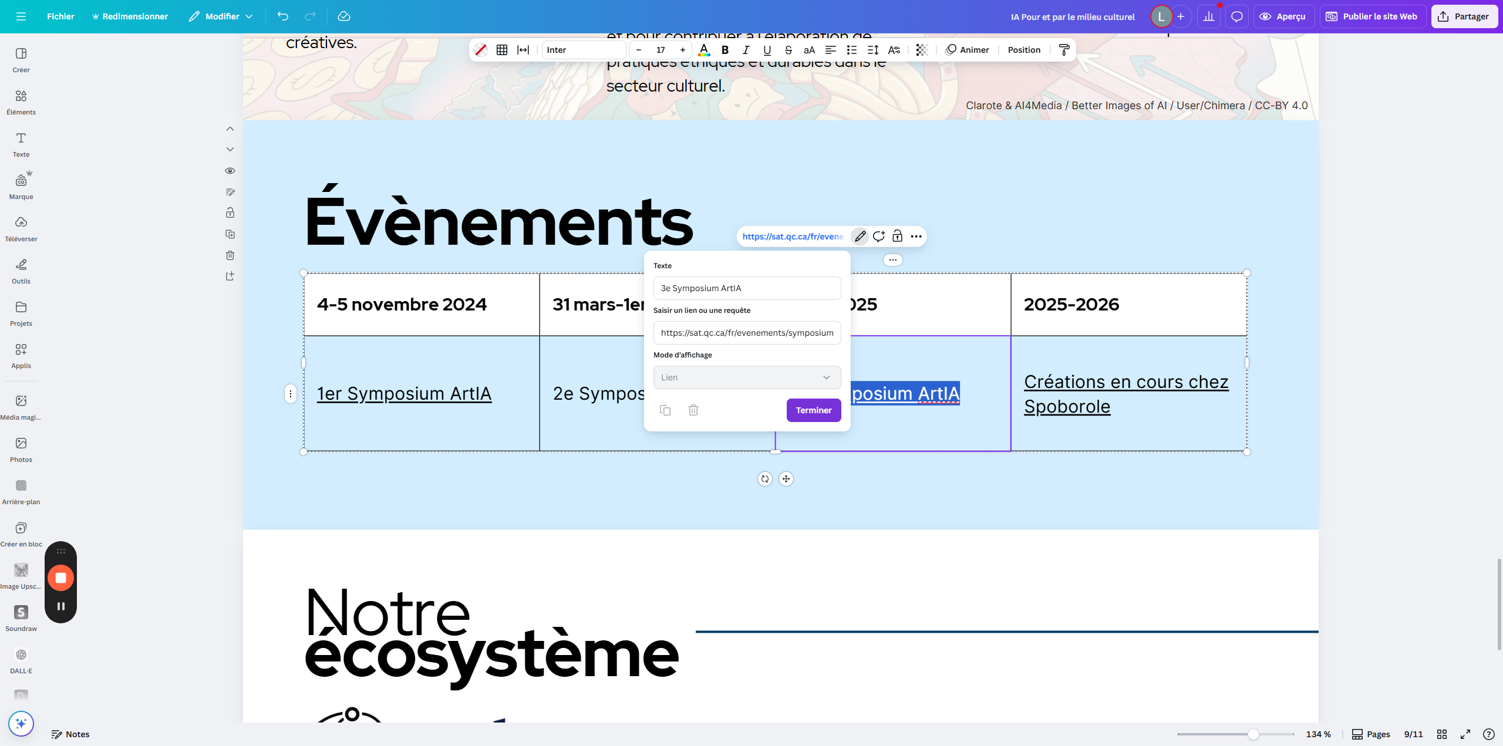The image size is (1503, 746).
Task: Select the copy style paint roller tool
Action: tap(1064, 50)
